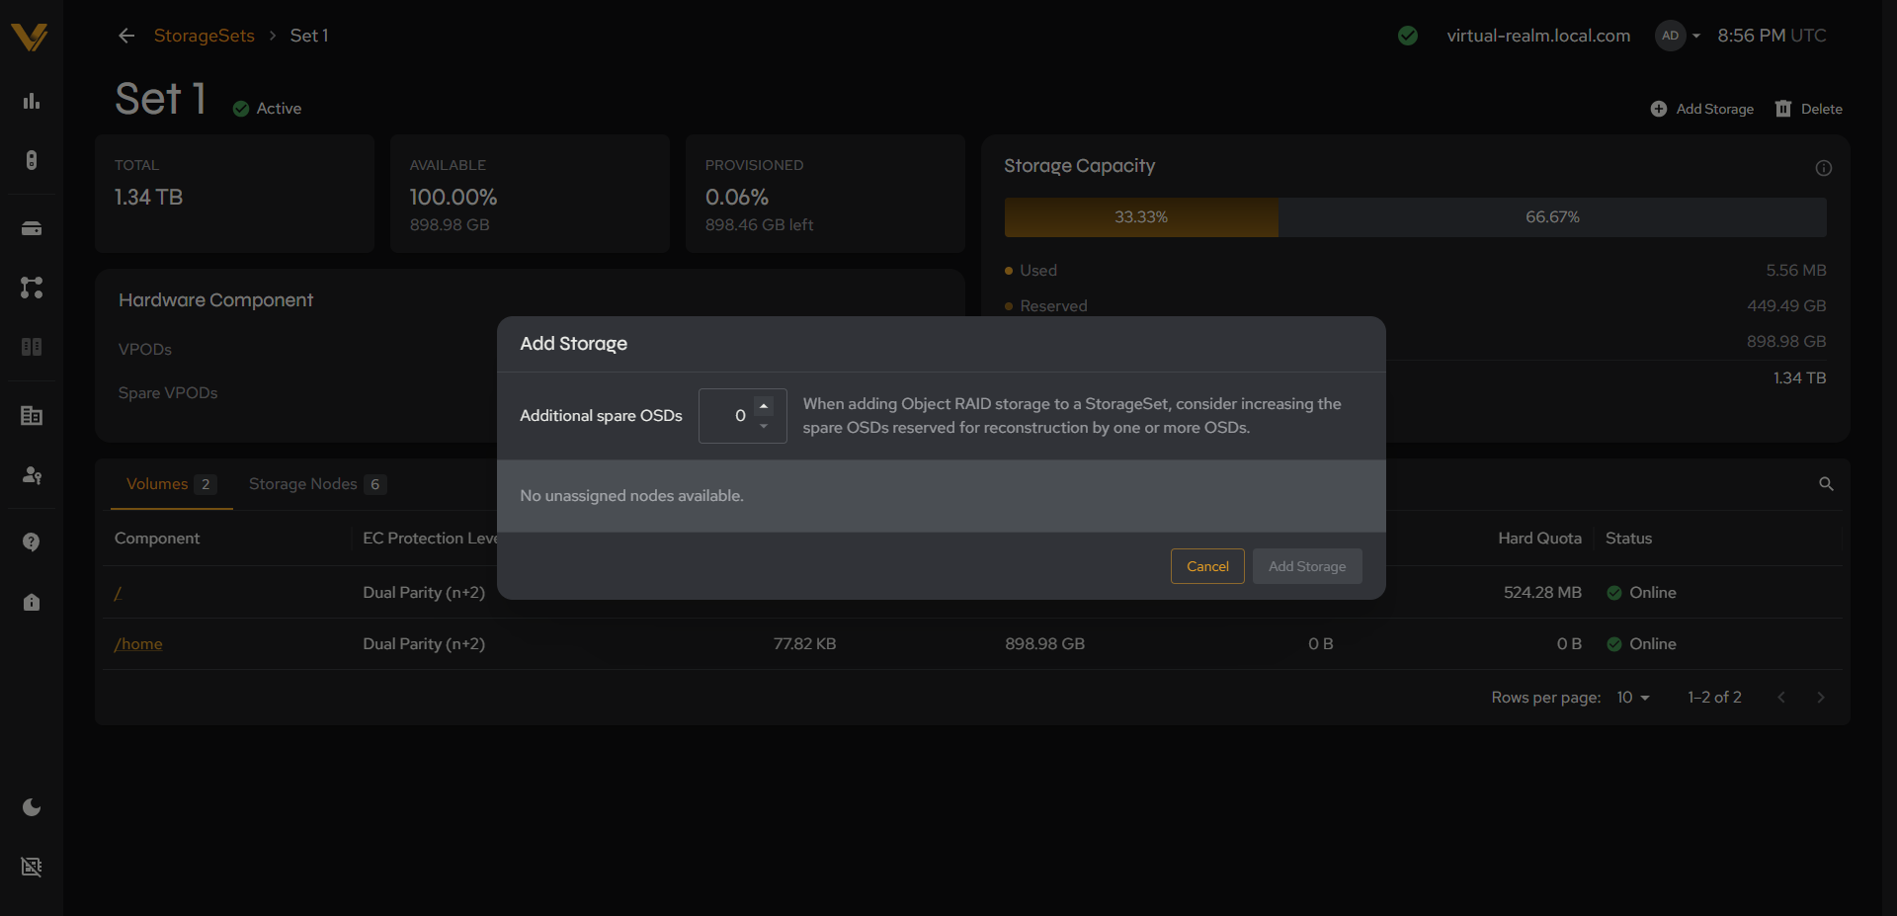Go to the next table page
Image resolution: width=1897 pixels, height=916 pixels.
click(x=1821, y=698)
